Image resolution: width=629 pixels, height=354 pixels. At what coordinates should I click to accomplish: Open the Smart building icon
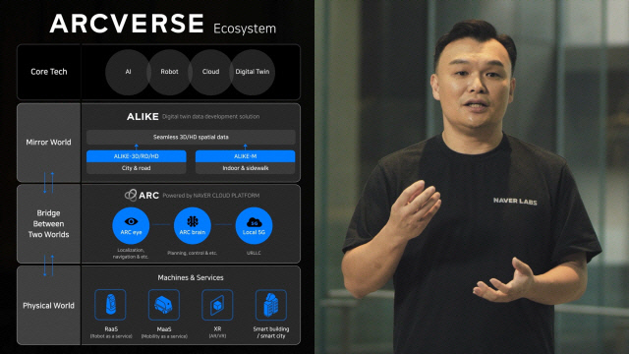[x=271, y=305]
